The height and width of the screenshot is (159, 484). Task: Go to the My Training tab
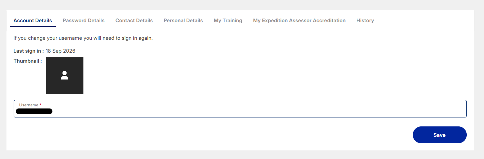point(228,20)
